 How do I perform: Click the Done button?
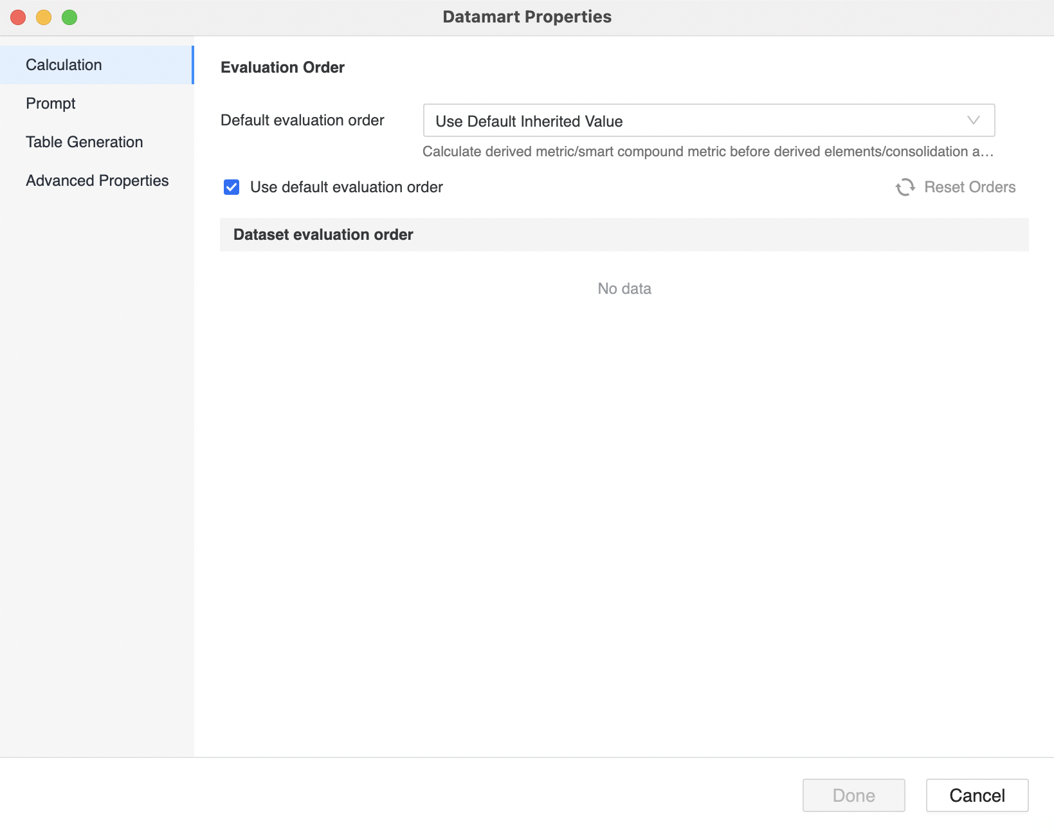click(x=853, y=795)
